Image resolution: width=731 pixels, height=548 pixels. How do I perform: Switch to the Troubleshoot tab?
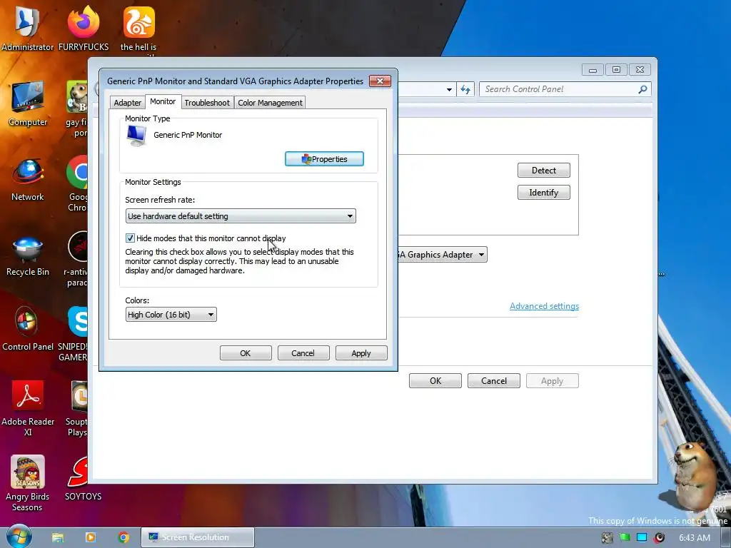tap(207, 103)
